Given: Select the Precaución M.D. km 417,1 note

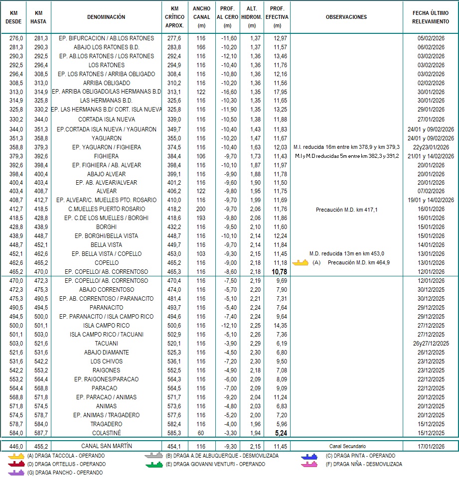Looking at the screenshot, I should pos(346,210).
